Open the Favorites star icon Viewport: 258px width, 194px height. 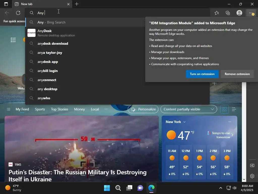point(217,13)
